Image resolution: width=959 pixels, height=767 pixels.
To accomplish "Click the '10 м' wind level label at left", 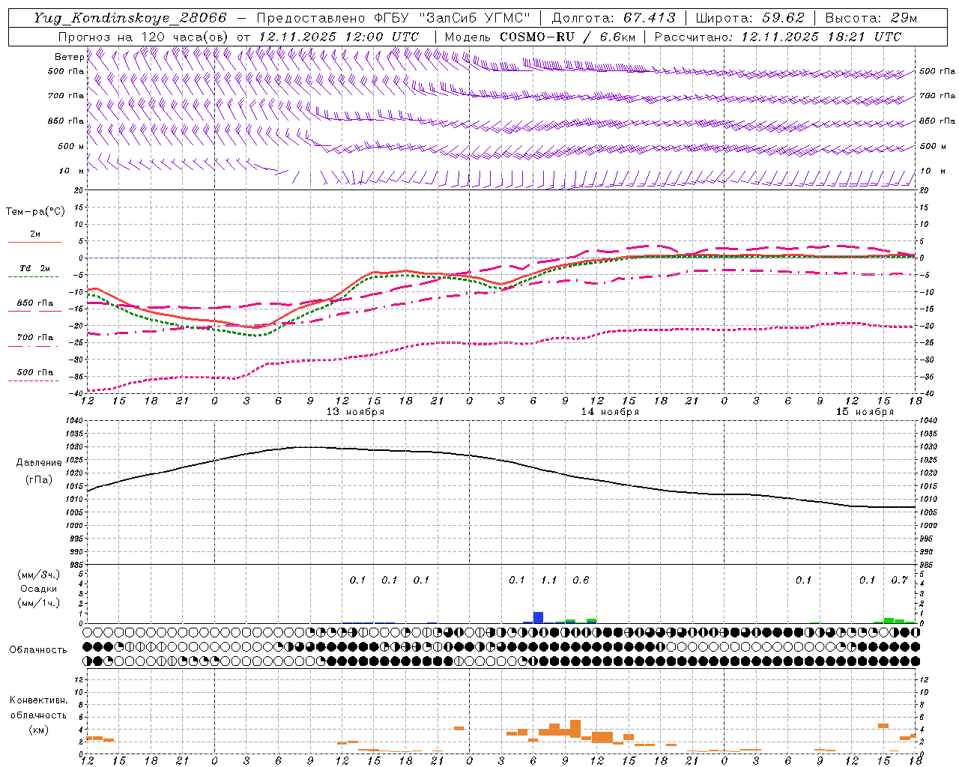I will pos(71,171).
